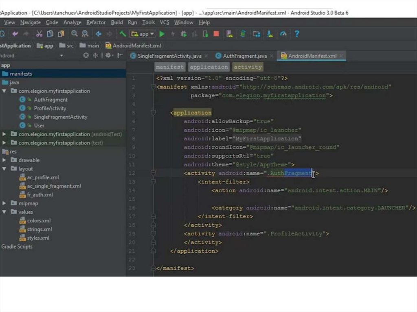Click the src breadcrumb in navigation bar

tap(70, 46)
